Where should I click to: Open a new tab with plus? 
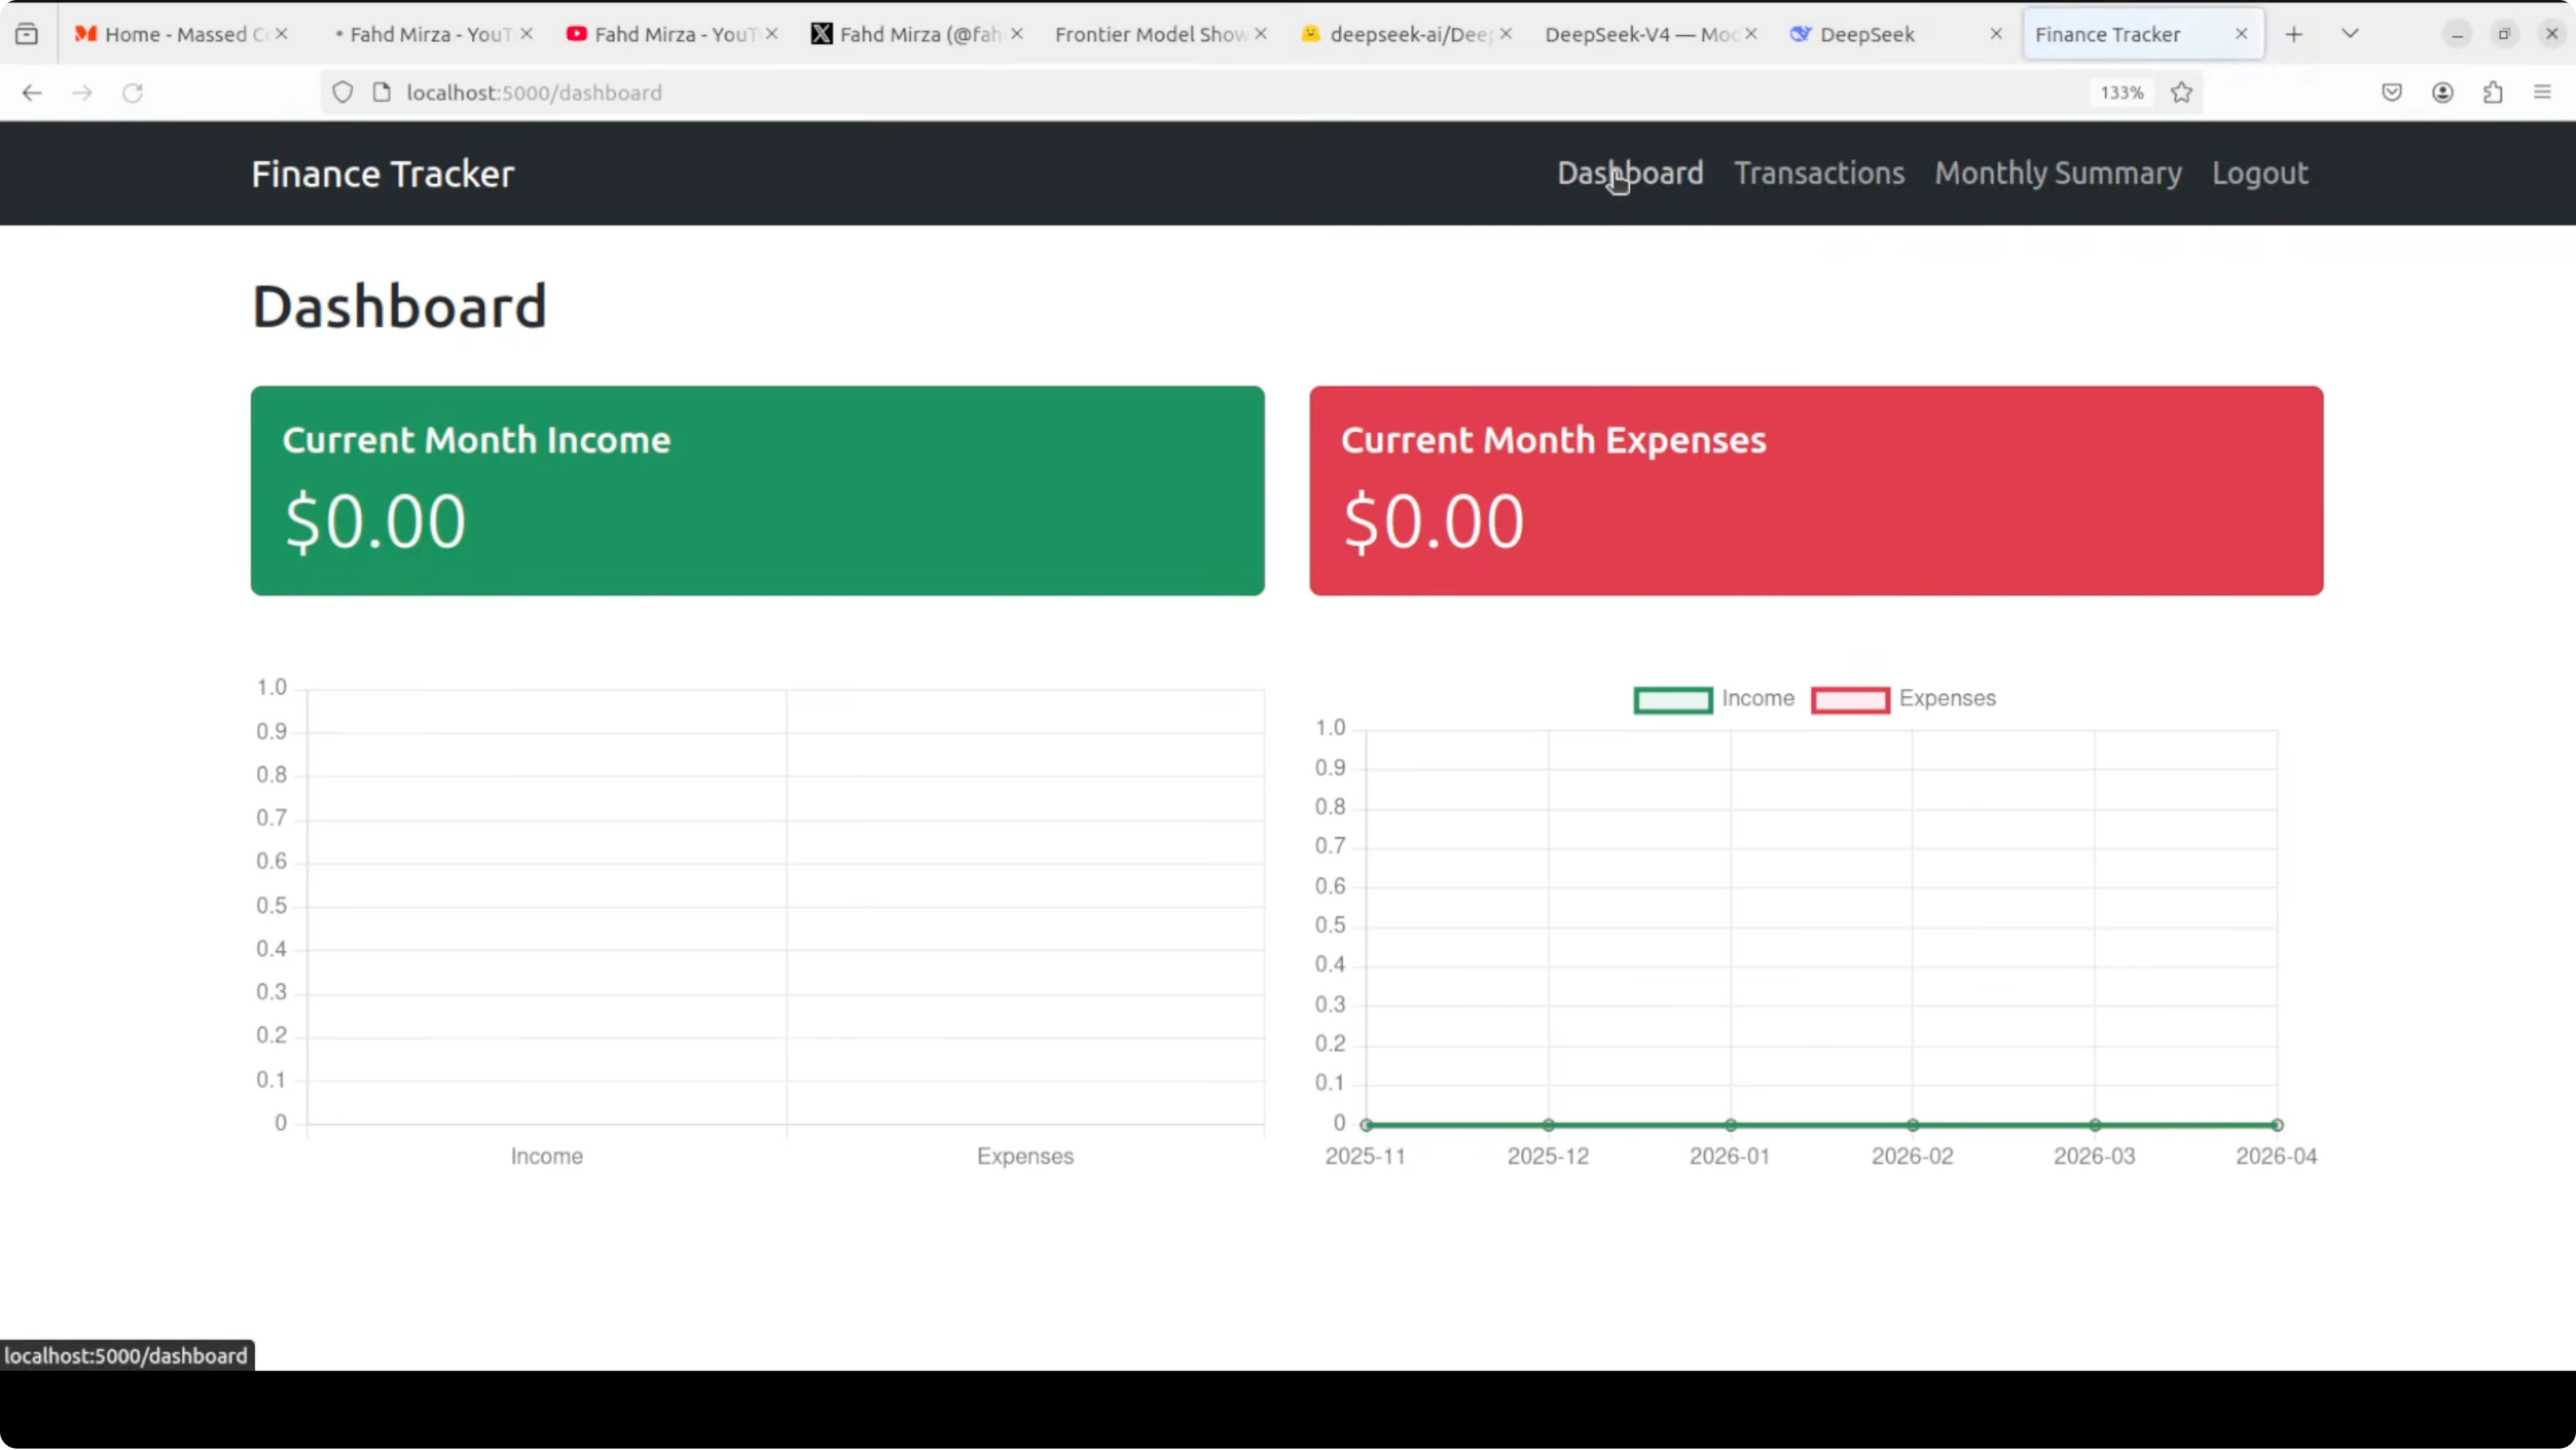(x=2294, y=34)
